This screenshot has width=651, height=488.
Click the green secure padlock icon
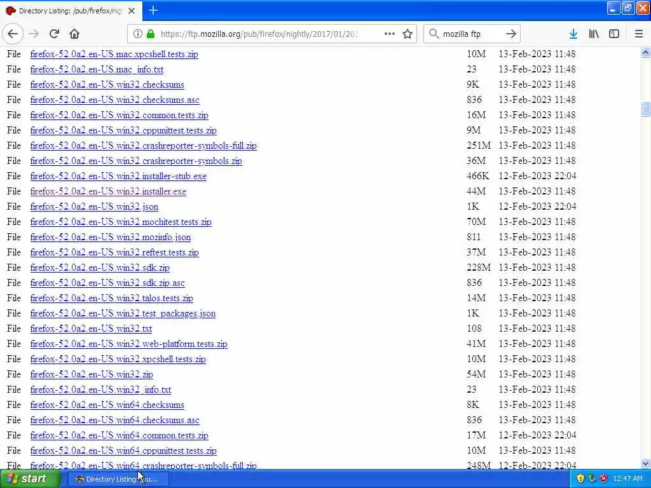point(151,34)
